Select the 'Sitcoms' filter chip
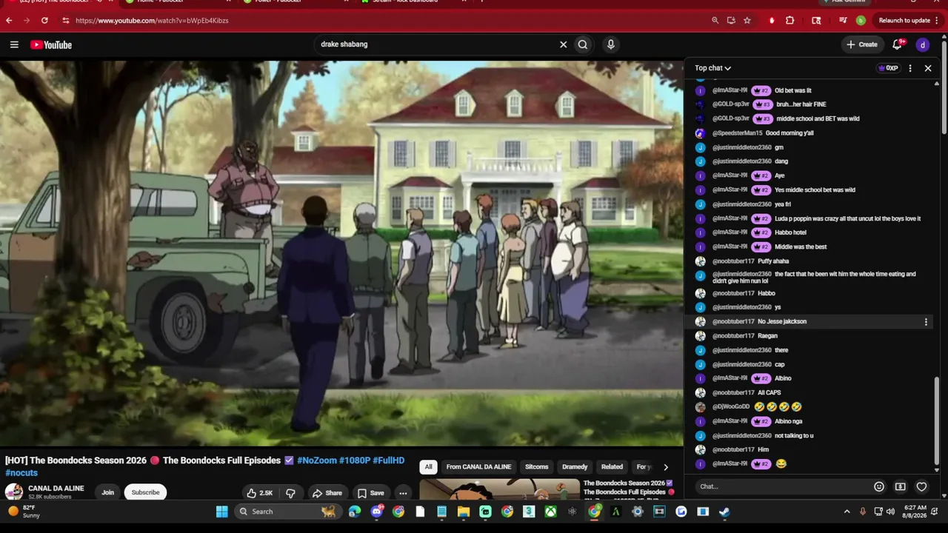Viewport: 948px width, 533px height. [537, 467]
